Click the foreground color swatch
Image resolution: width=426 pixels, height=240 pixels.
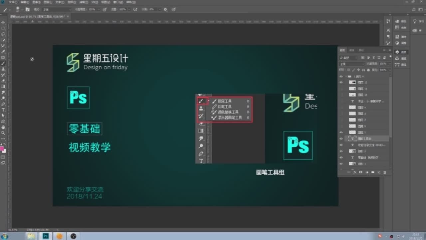tap(2, 149)
